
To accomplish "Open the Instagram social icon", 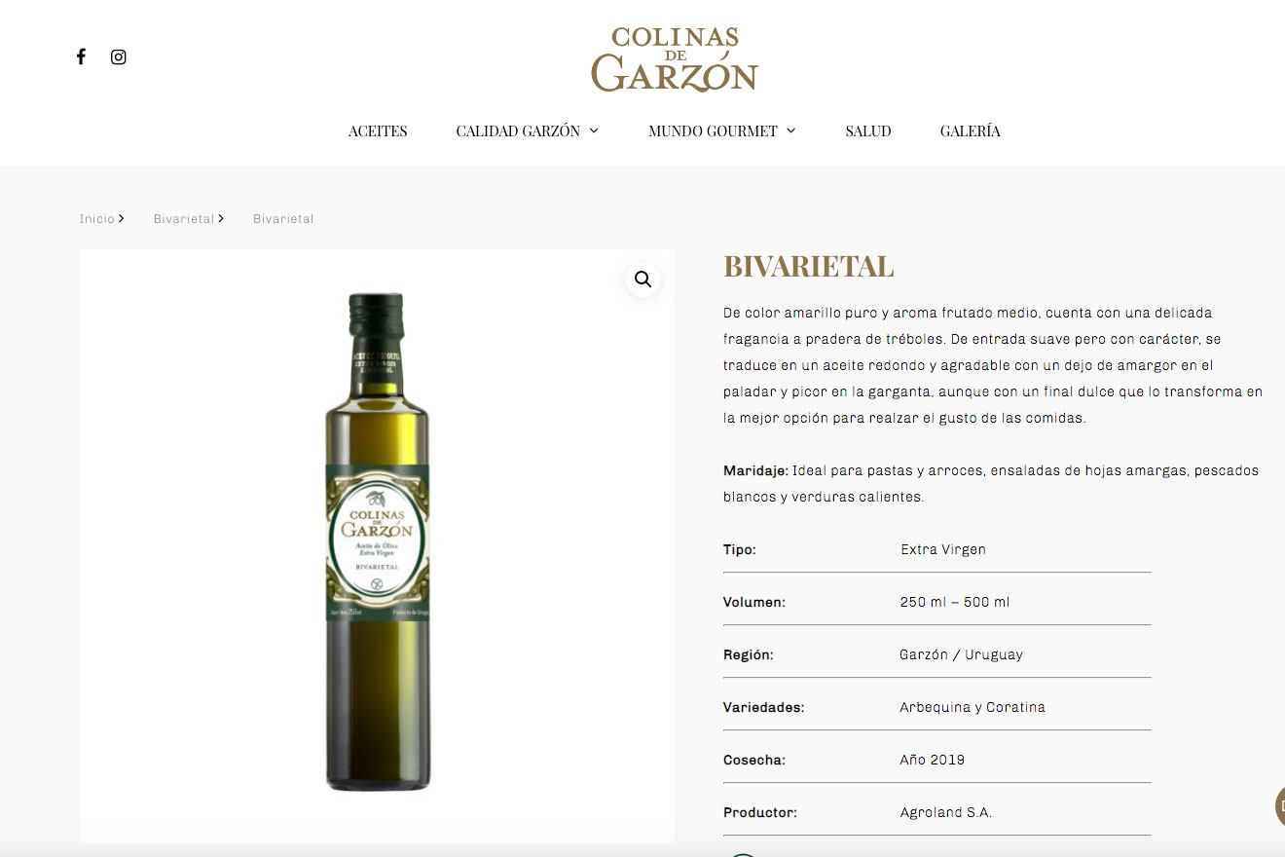I will (119, 56).
